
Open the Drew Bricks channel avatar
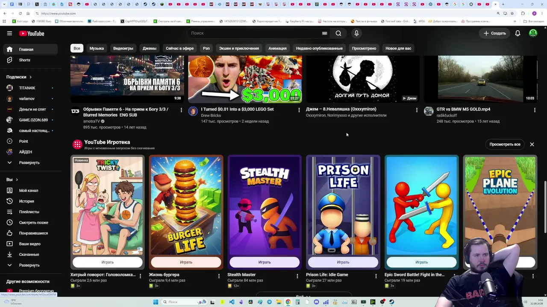[193, 111]
